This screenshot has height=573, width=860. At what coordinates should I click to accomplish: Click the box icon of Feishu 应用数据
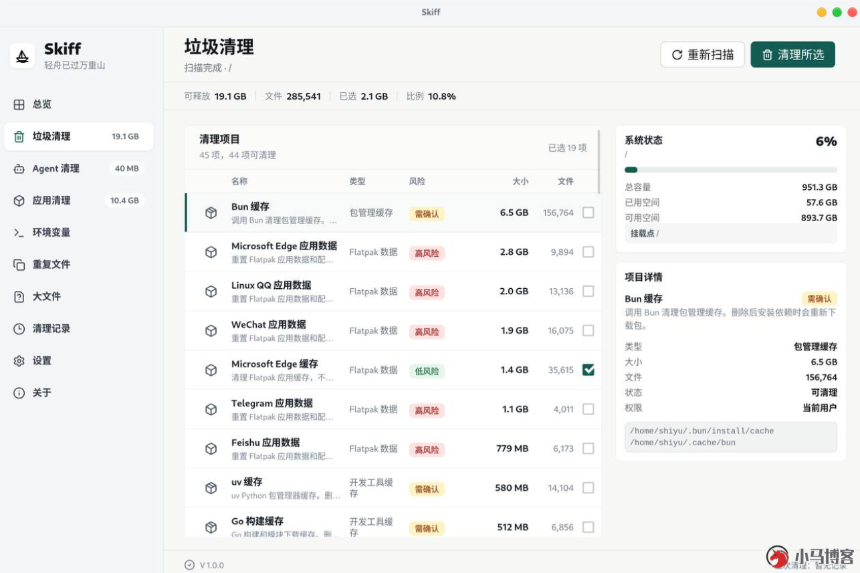point(211,449)
